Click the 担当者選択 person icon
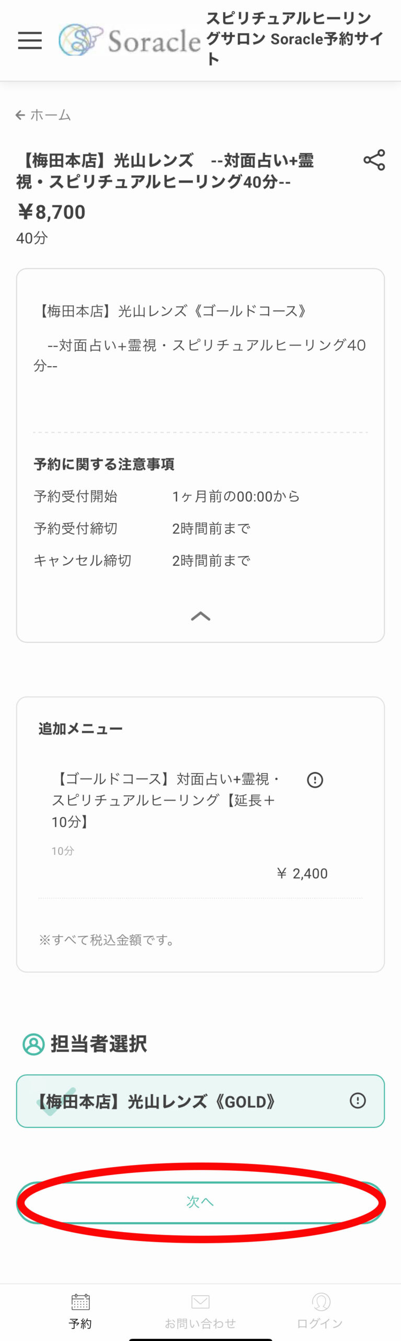Viewport: 401px width, 1341px height. [33, 1044]
